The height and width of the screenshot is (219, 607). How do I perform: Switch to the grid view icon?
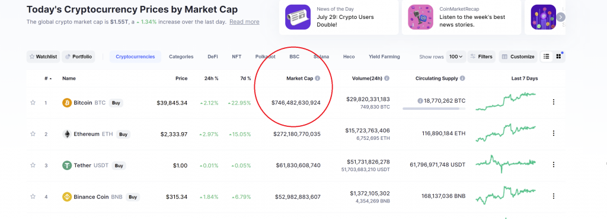[558, 56]
